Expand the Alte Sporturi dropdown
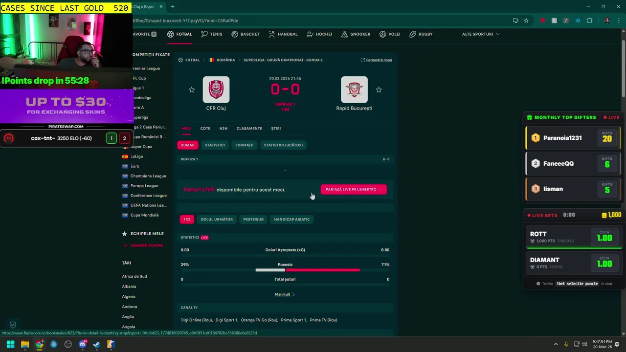626x352 pixels. tap(481, 34)
